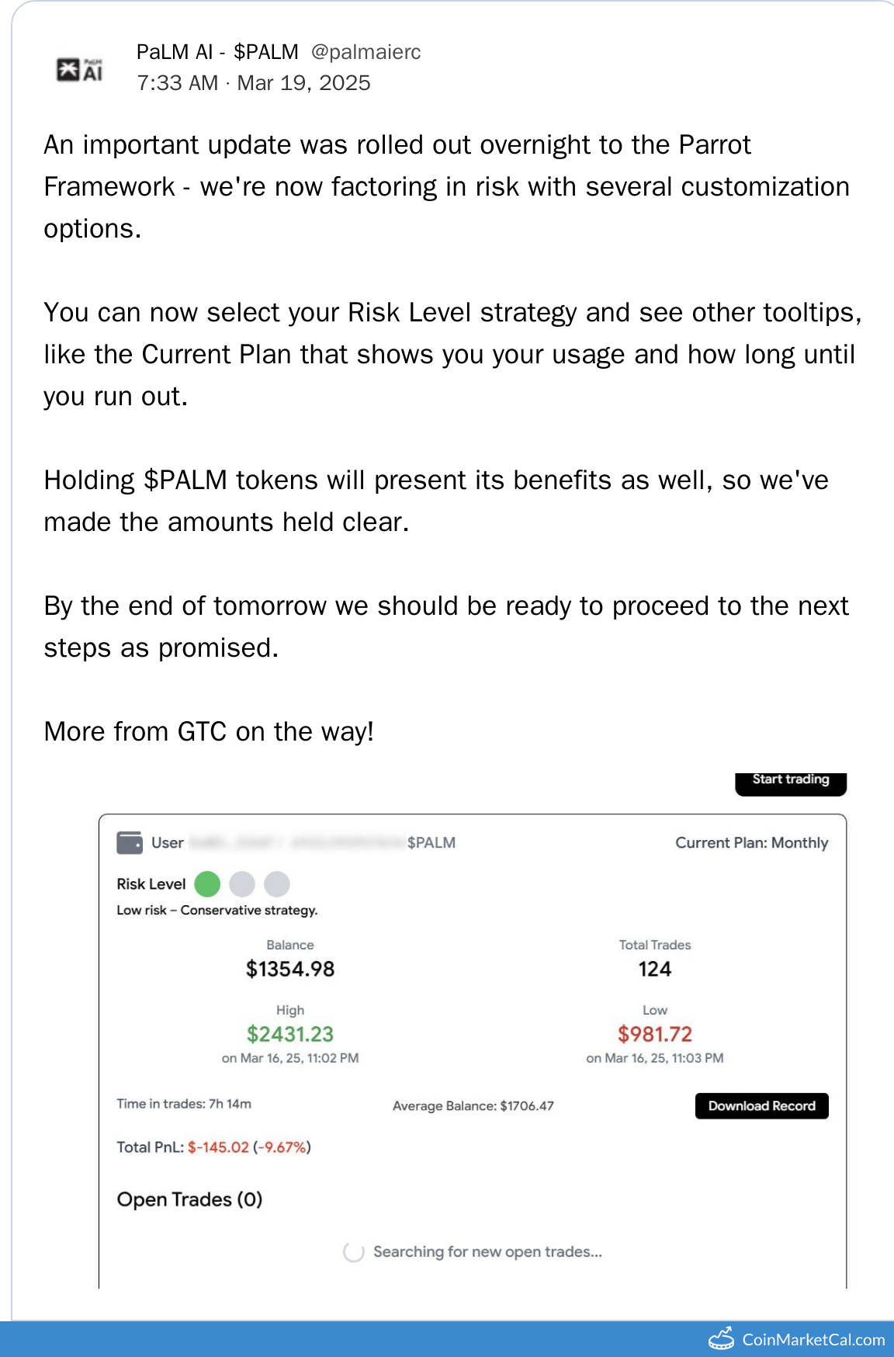Screen dimensions: 894x1357
Task: Click the red $981.72 low value
Action: tap(654, 1034)
